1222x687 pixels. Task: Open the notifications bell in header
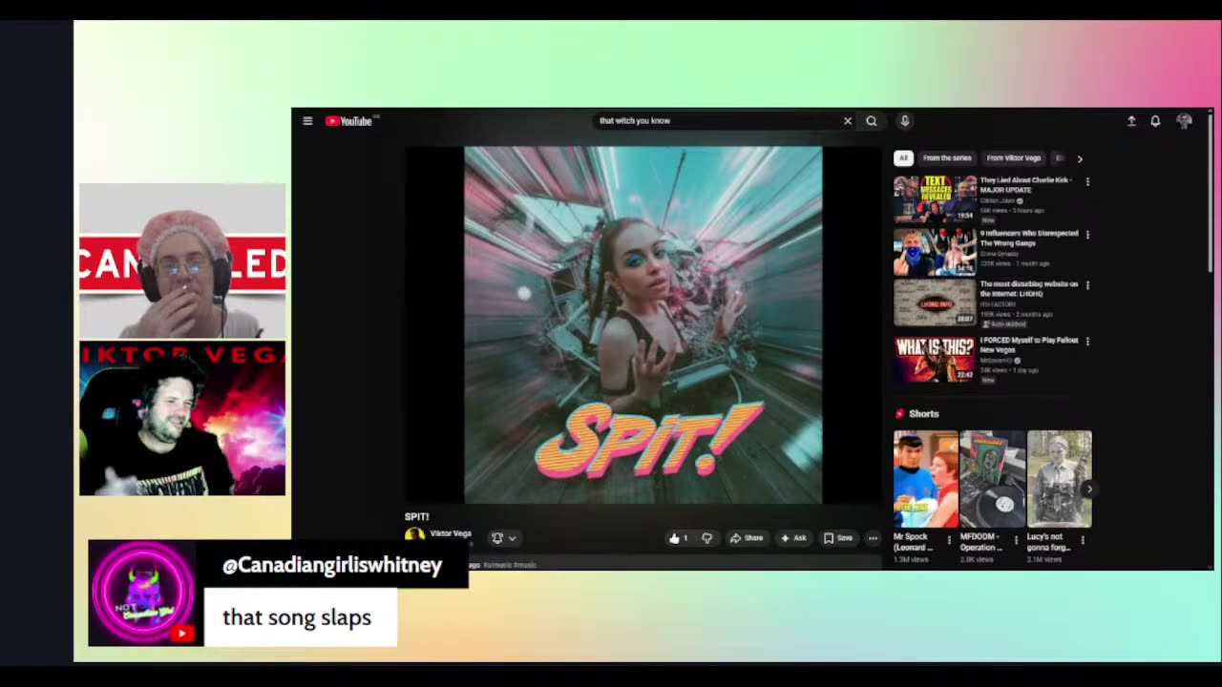pyautogui.click(x=1155, y=121)
